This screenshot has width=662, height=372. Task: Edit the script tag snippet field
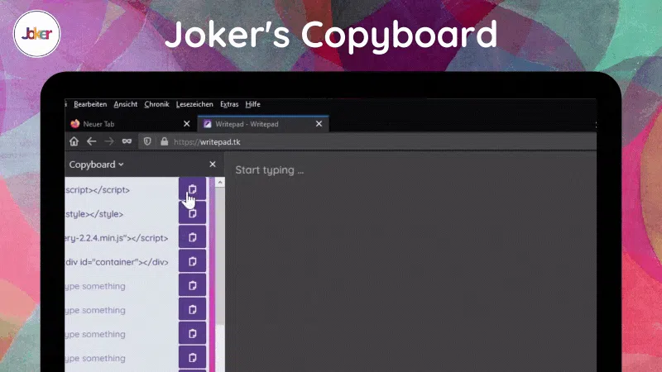(x=122, y=190)
